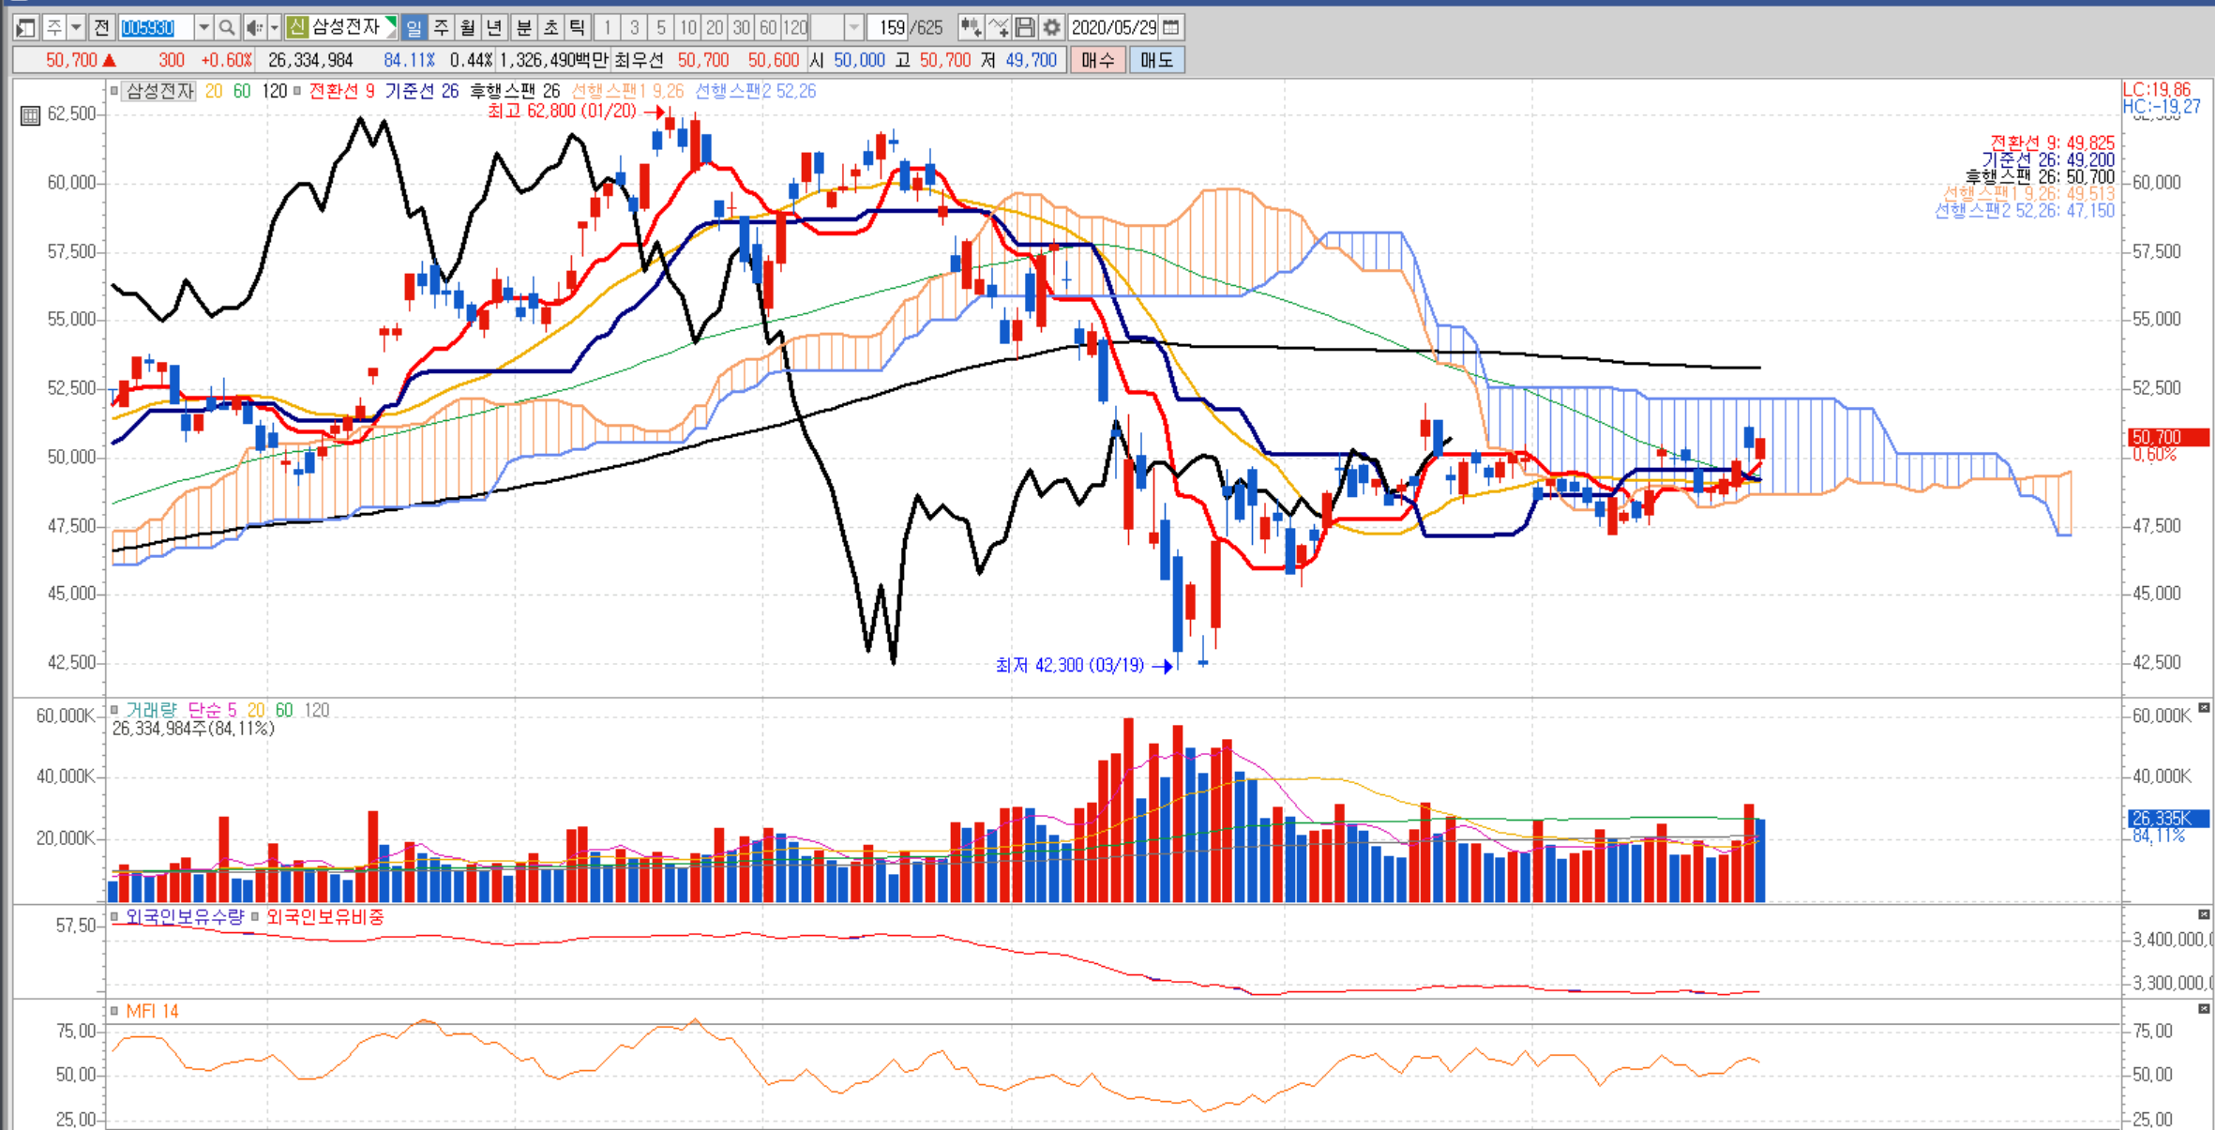This screenshot has width=2215, height=1130.
Task: Switch to 월 monthly chart period
Action: coord(468,28)
